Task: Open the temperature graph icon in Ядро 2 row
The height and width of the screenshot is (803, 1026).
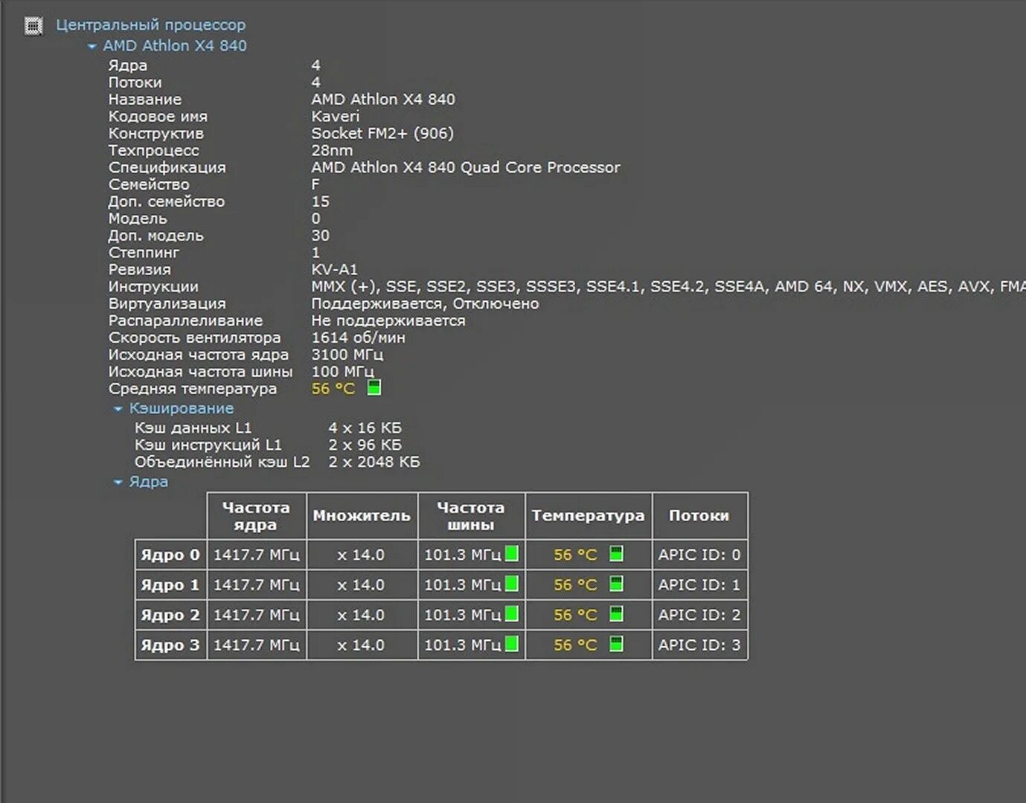Action: 616,614
